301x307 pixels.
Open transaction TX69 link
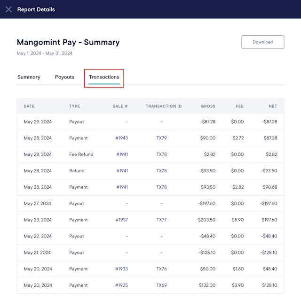tap(161, 285)
